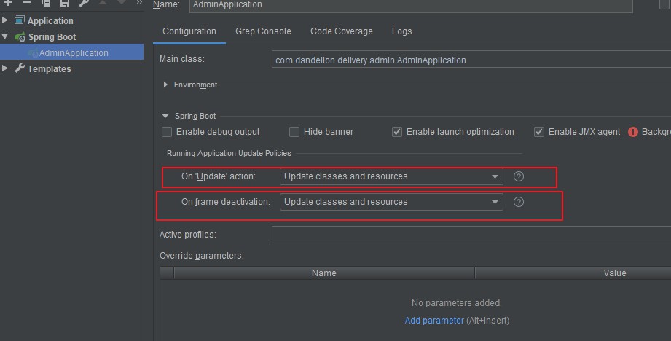Screen dimensions: 671x341
Task: Check the Hide banner option
Action: coord(294,132)
